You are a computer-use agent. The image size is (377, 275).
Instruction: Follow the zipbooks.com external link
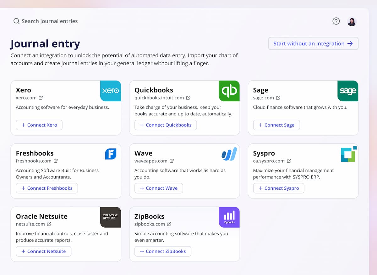pos(153,224)
